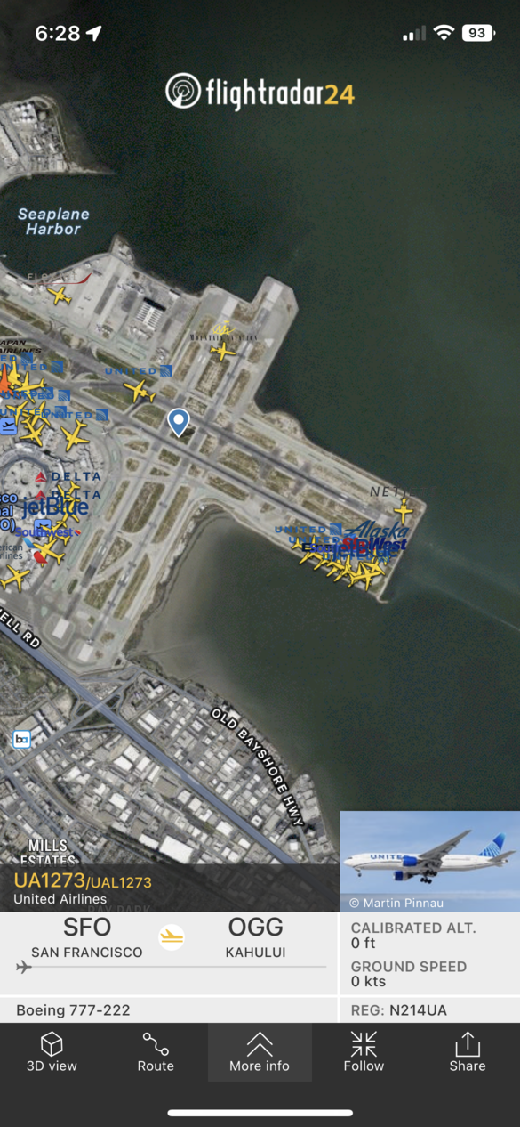
Task: Select the yellow plane near Signature Aviation
Action: click(222, 351)
